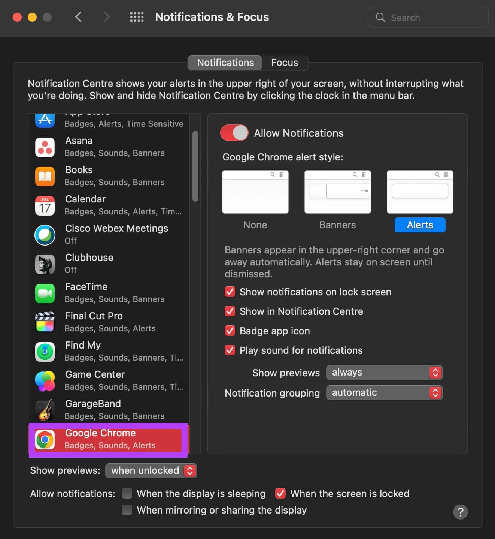Enable notifications when the display is sleeping
The width and height of the screenshot is (495, 539).
127,493
